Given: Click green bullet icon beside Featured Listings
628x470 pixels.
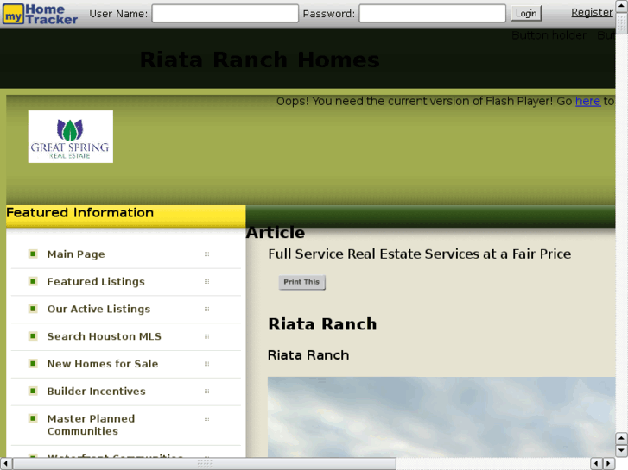Looking at the screenshot, I should tap(33, 281).
